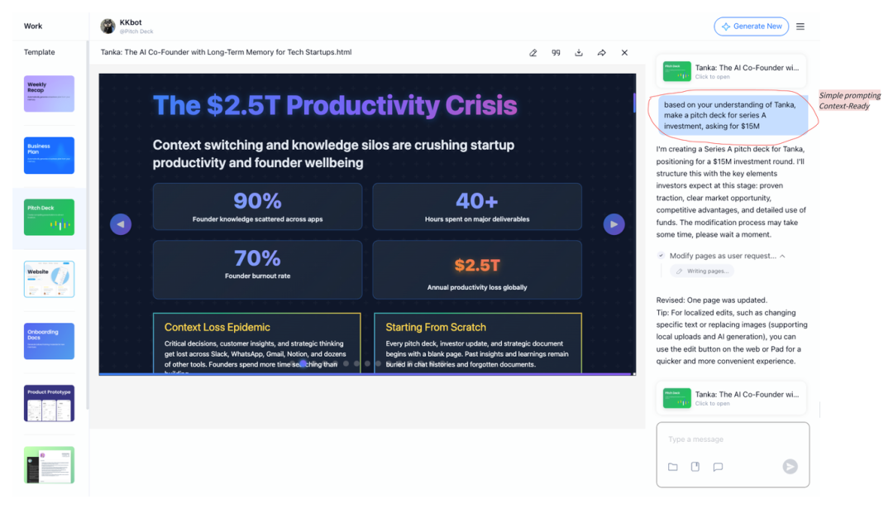Go to next slide arrow
The image size is (893, 509).
[x=614, y=224]
